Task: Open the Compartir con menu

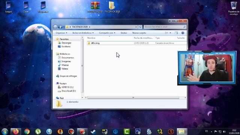Action: click(x=107, y=33)
